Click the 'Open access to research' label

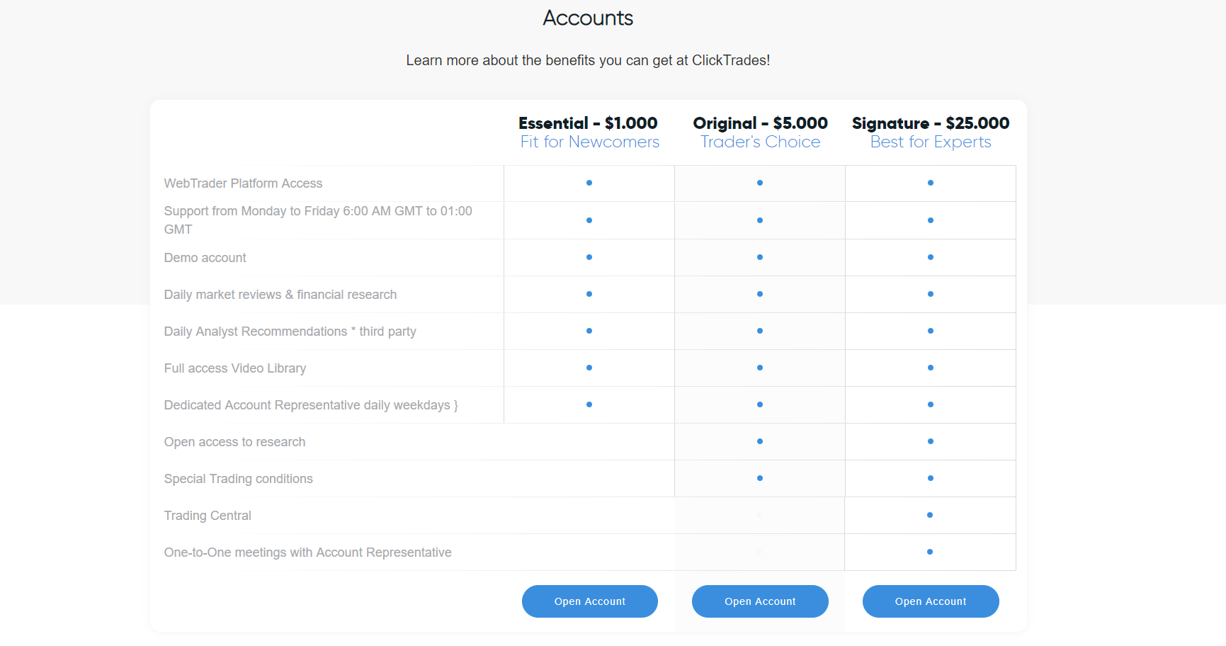[x=234, y=442]
